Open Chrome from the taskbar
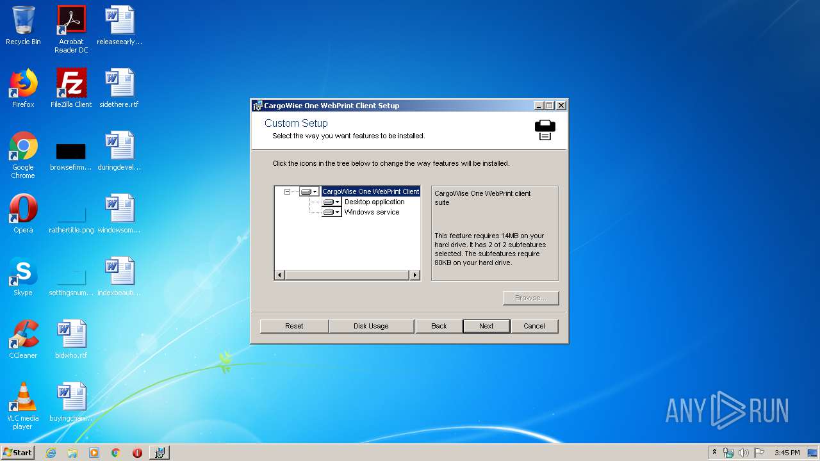820x461 pixels. coord(116,453)
